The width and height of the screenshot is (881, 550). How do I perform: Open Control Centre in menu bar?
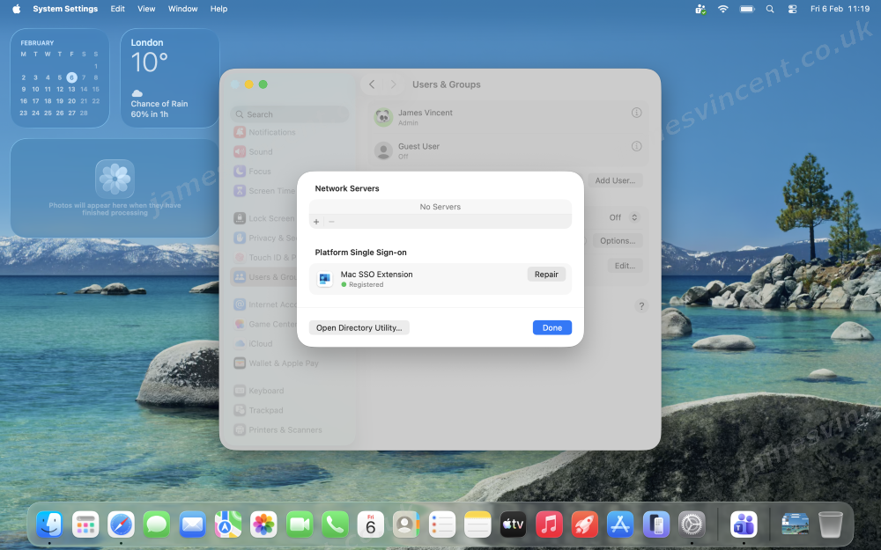point(792,9)
